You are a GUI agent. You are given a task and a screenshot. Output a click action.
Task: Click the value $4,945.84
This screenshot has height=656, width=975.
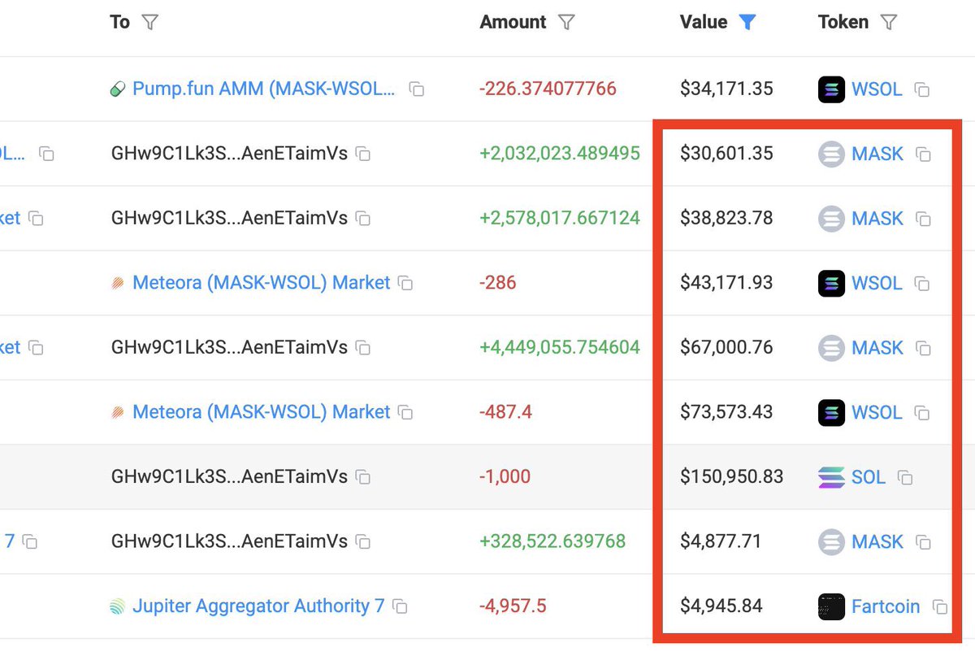coord(721,606)
